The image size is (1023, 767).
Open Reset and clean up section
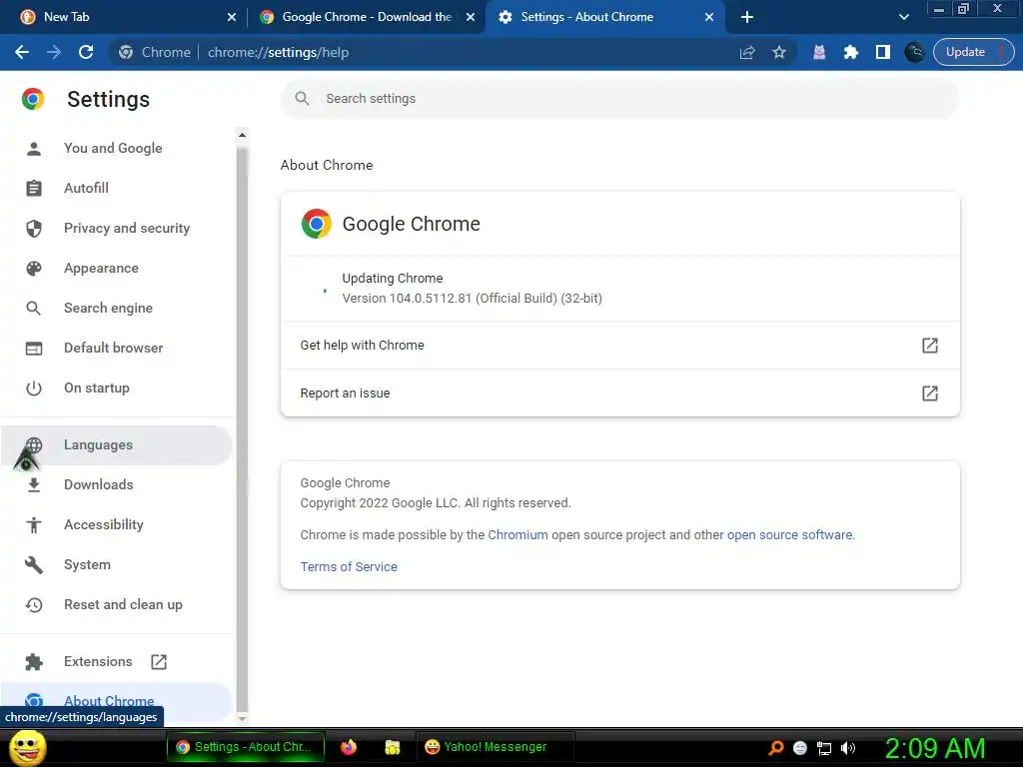pyautogui.click(x=116, y=604)
